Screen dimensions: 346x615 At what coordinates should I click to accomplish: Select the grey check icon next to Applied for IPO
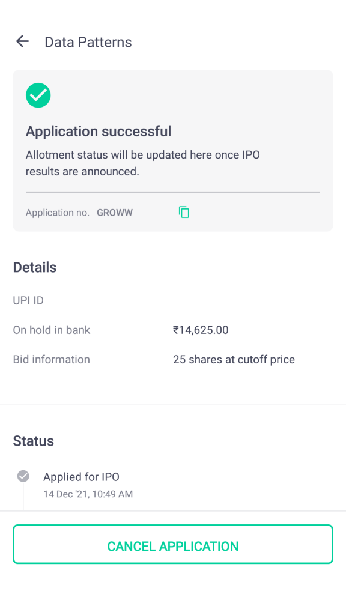[x=23, y=476]
